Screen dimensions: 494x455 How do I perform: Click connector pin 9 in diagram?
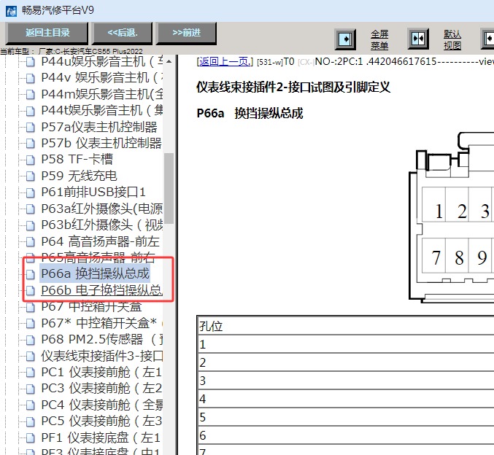480,255
